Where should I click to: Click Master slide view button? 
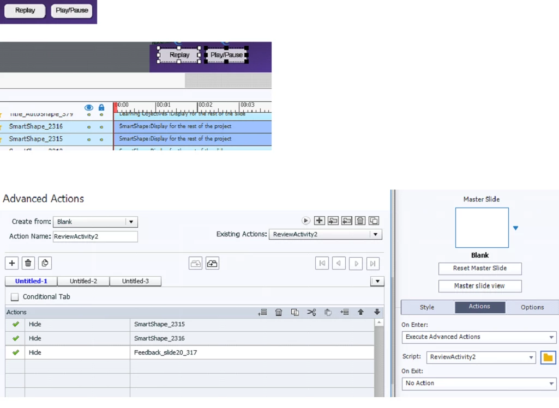click(480, 286)
